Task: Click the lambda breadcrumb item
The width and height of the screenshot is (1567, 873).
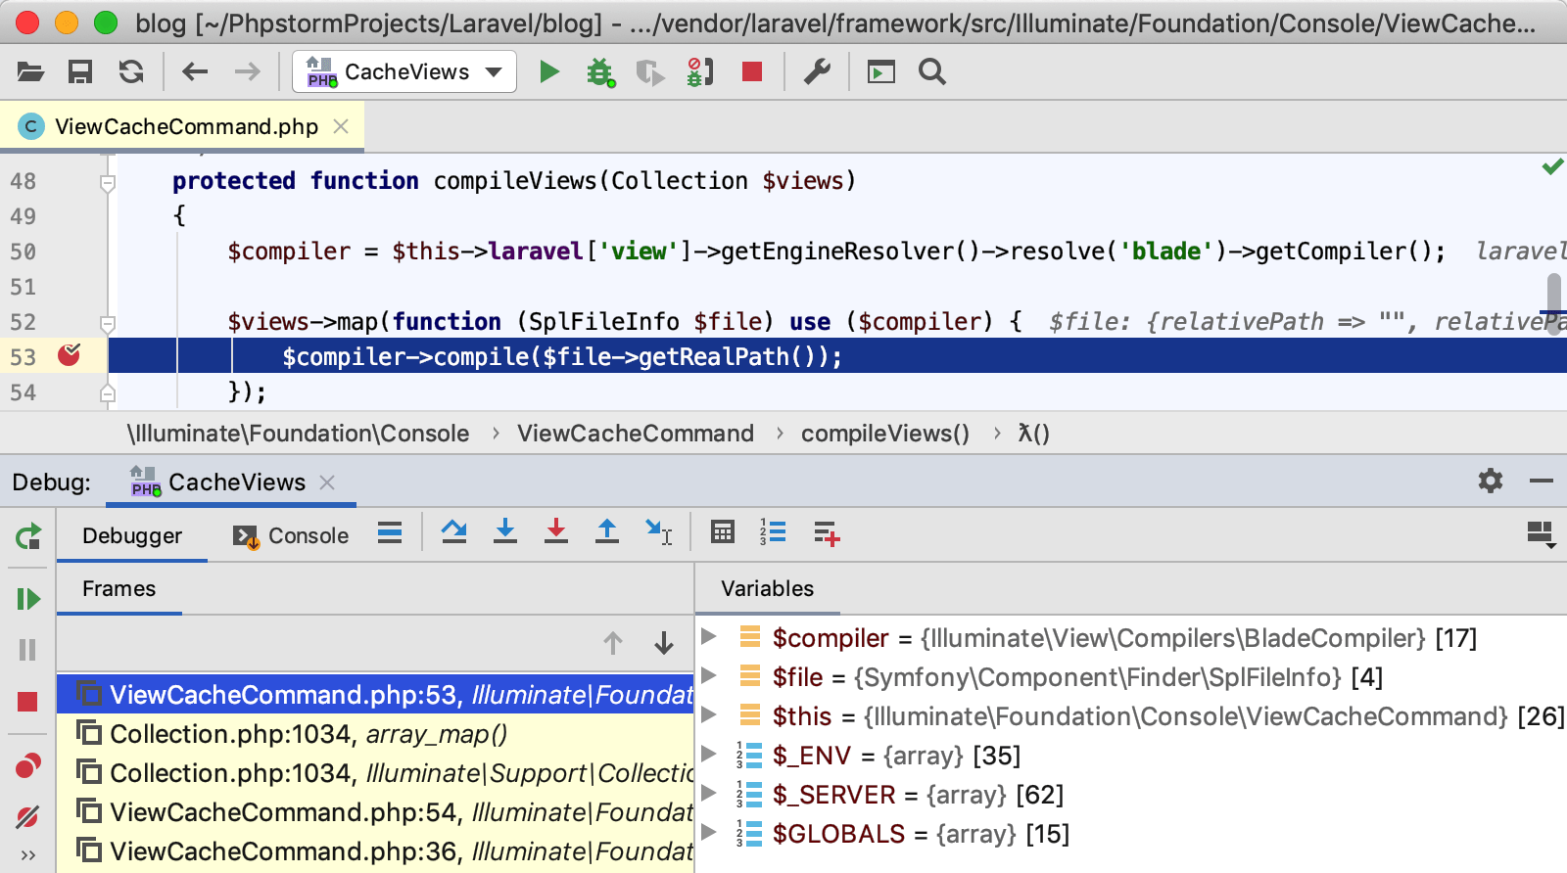Action: coord(1033,434)
